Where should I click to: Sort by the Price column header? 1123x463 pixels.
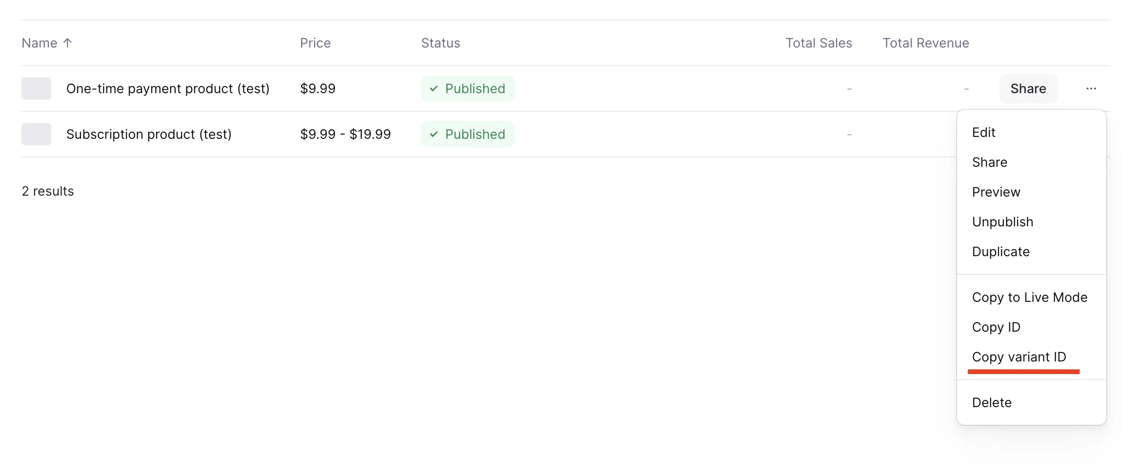tap(315, 43)
